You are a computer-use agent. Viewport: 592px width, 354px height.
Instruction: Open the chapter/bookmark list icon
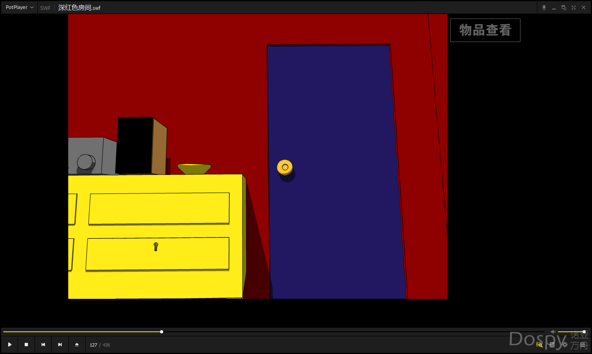point(552,345)
